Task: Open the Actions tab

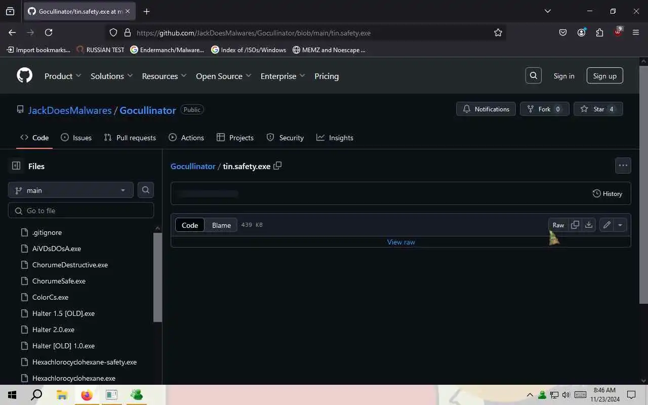Action: point(186,138)
